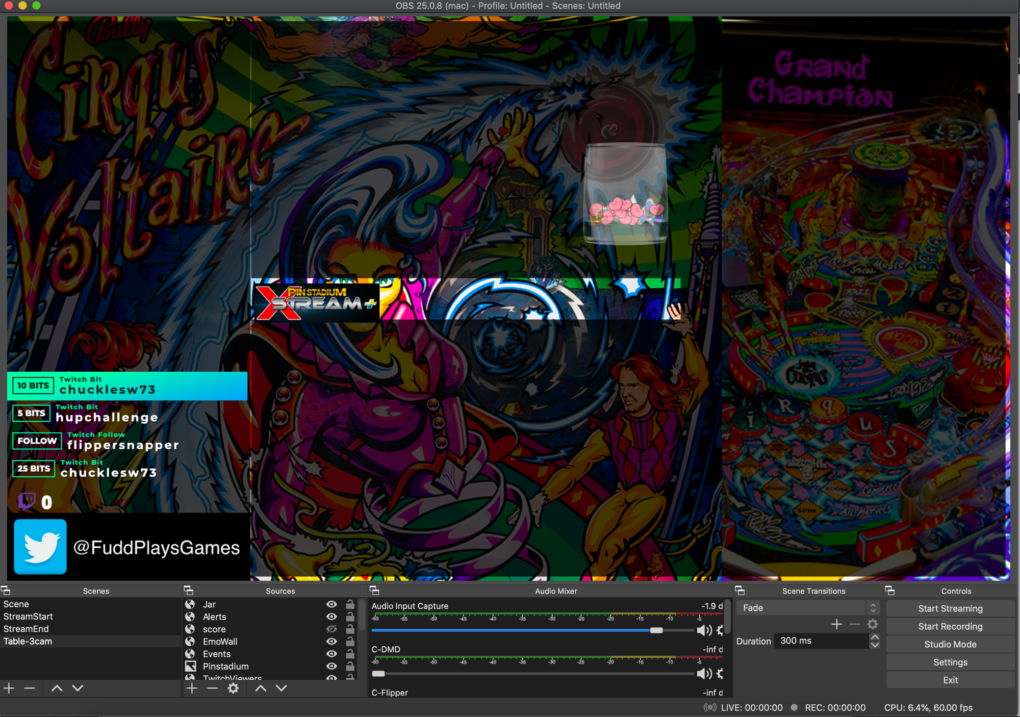1020x717 pixels.
Task: Open Audio Input Capture settings gear
Action: tap(720, 630)
